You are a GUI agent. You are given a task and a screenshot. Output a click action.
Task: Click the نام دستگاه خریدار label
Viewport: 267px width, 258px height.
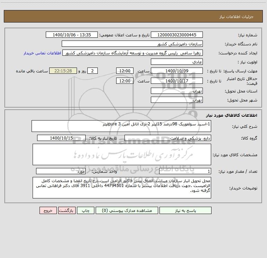tap(241, 44)
